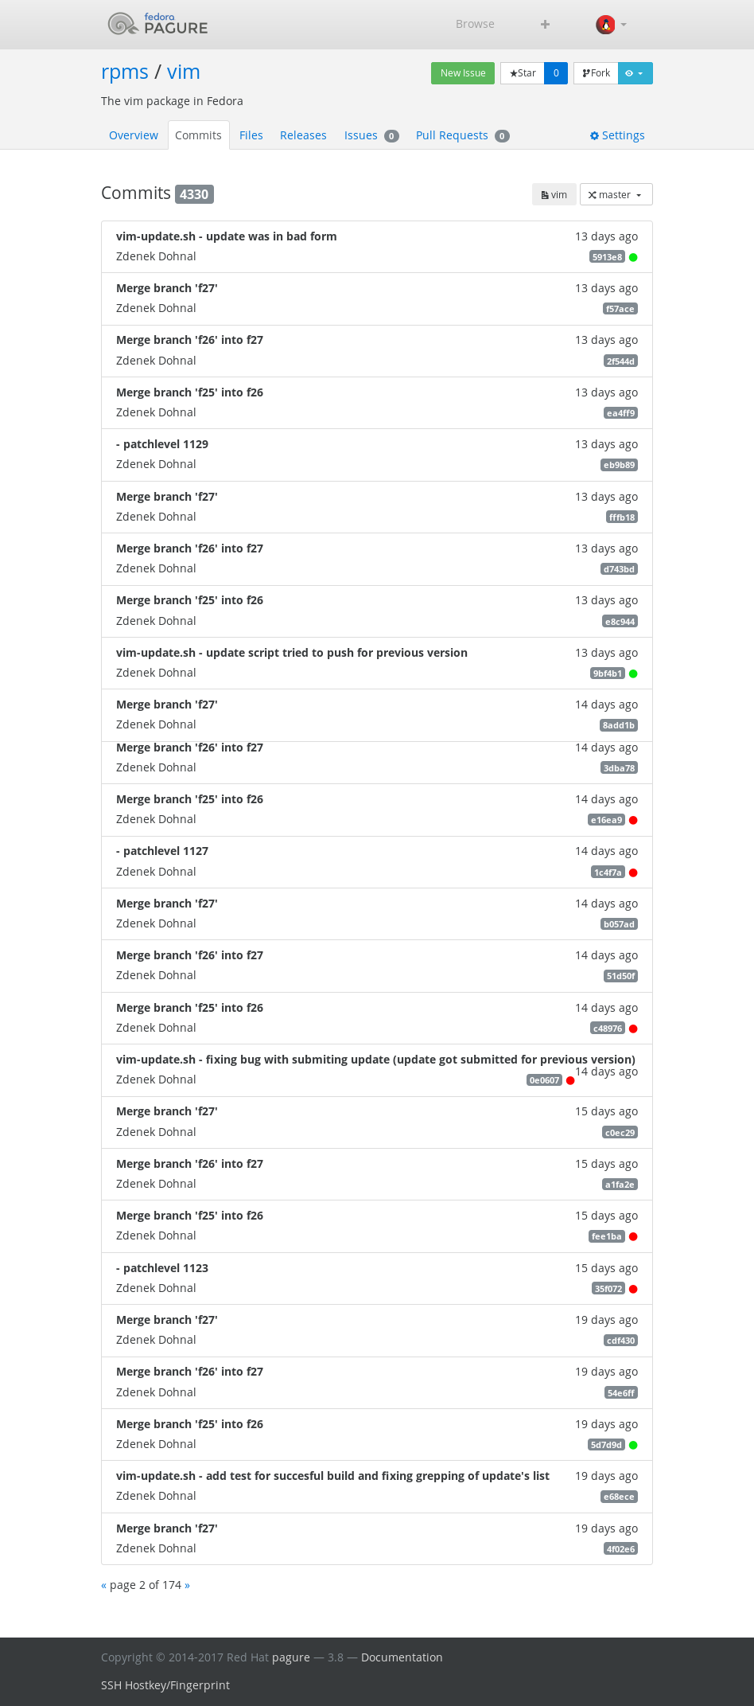This screenshot has width=754, height=1706.
Task: Click red status dot beside commit 0e0607
Action: (x=570, y=1080)
